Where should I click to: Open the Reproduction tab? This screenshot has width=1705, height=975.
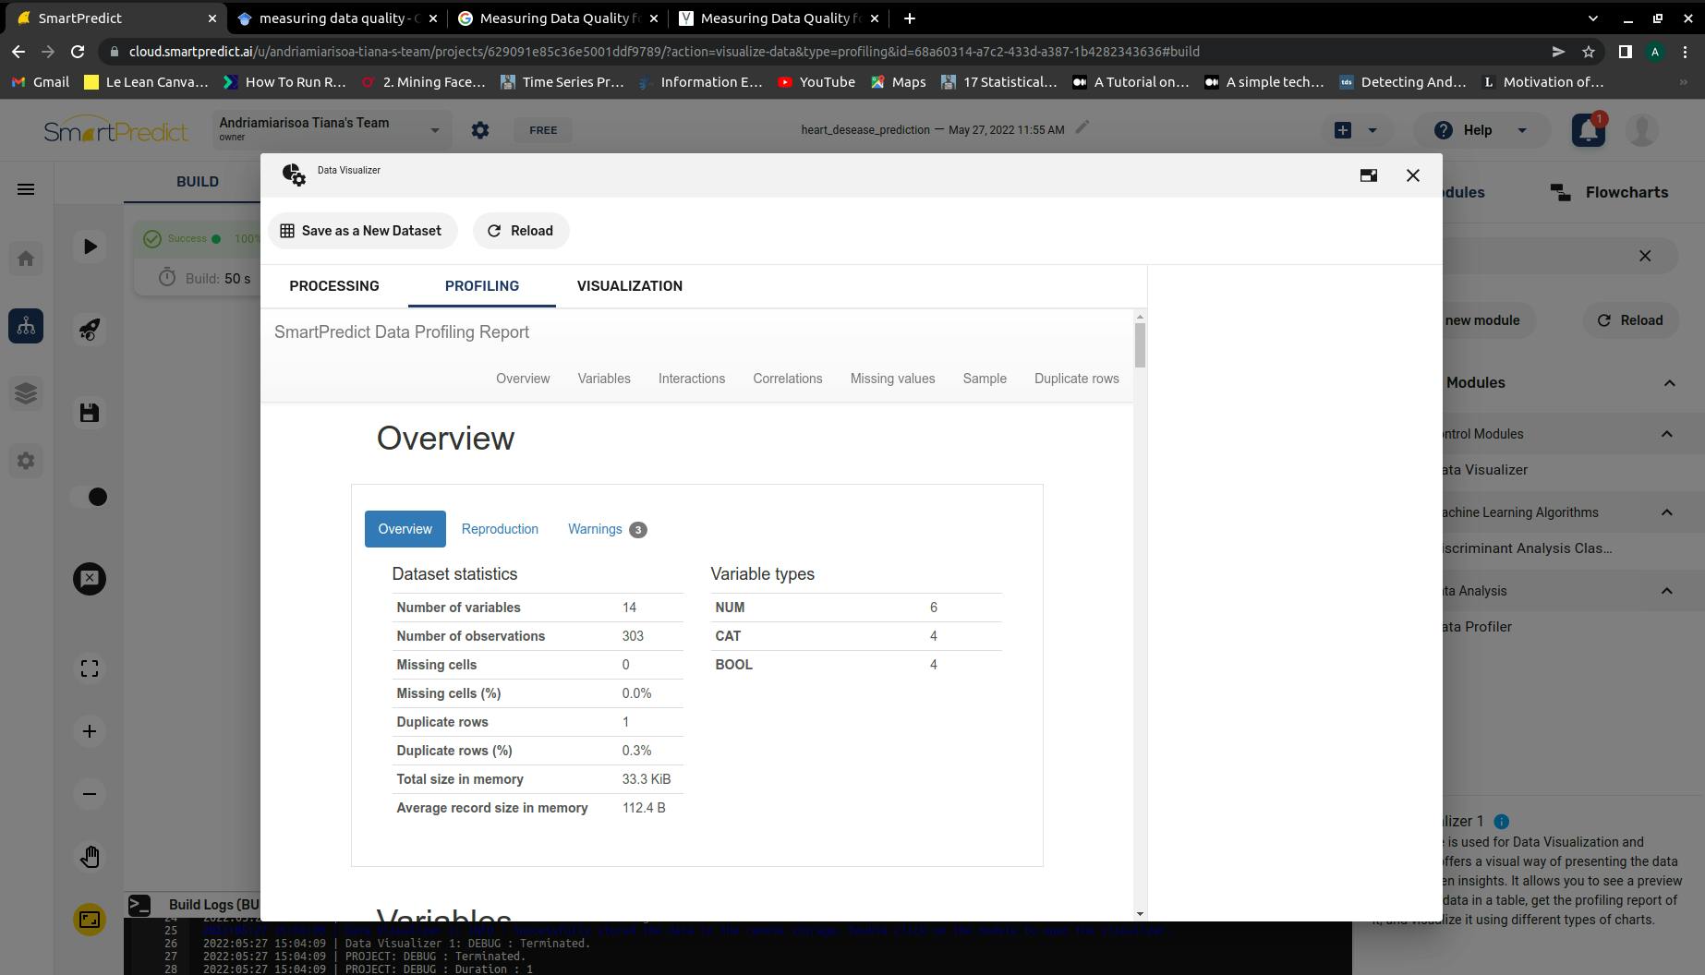point(500,529)
